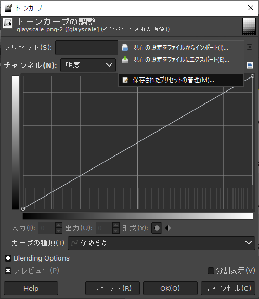Open the 明度 channel dropdown
The width and height of the screenshot is (259, 299).
point(88,65)
